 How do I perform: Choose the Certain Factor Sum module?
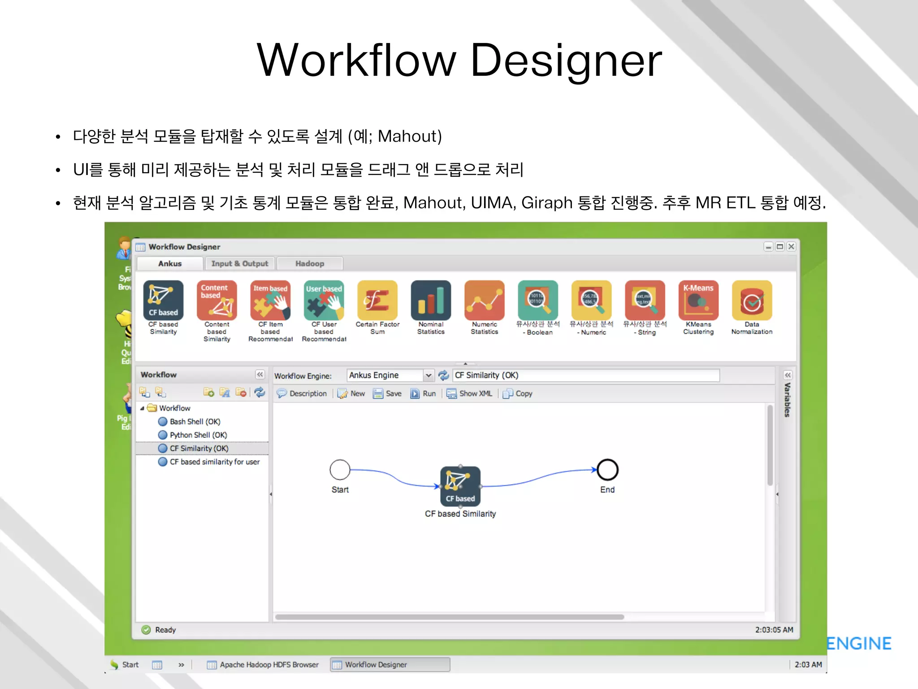(x=377, y=300)
